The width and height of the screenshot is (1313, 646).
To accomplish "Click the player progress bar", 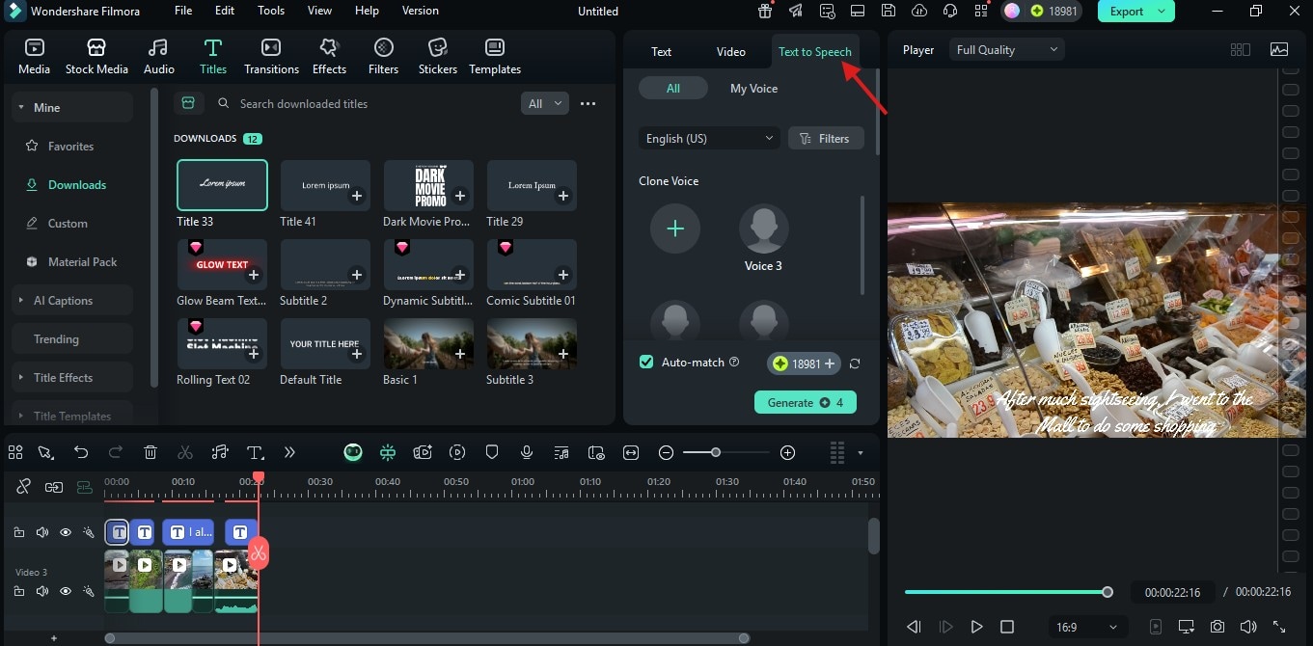I will [1006, 592].
